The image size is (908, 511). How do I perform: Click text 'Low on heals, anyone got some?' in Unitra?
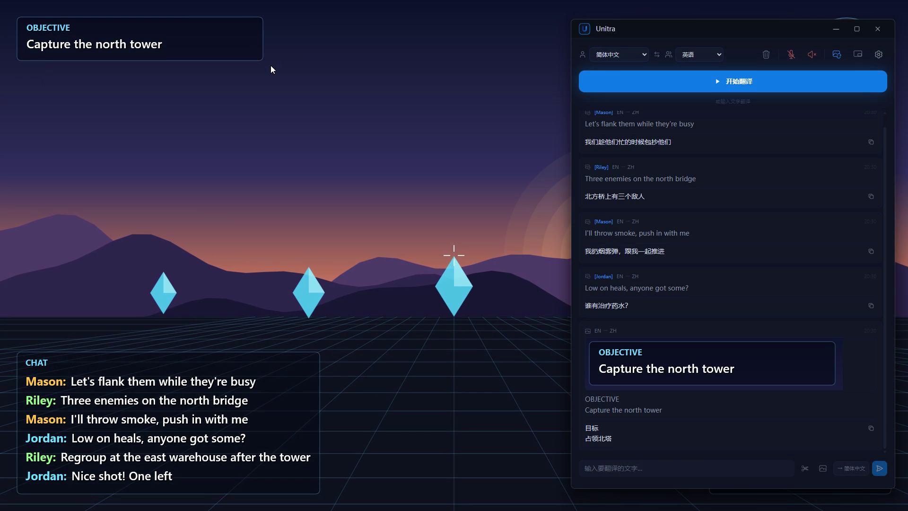point(637,288)
